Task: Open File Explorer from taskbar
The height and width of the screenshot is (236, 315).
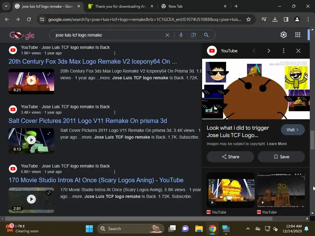Action: [199, 229]
